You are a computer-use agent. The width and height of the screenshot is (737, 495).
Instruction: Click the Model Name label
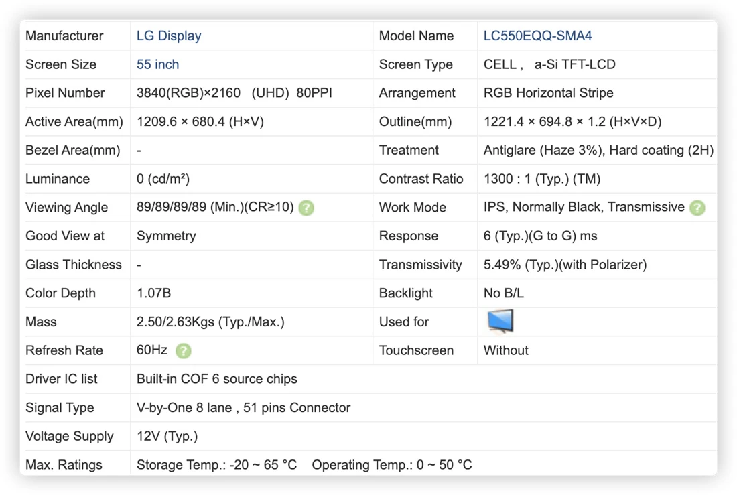416,36
